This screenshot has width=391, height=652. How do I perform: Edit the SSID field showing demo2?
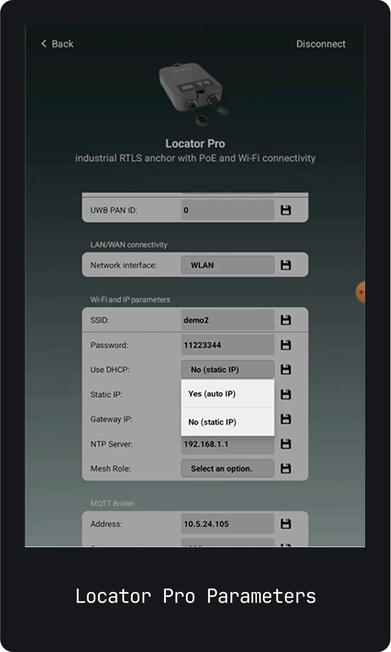tap(227, 320)
